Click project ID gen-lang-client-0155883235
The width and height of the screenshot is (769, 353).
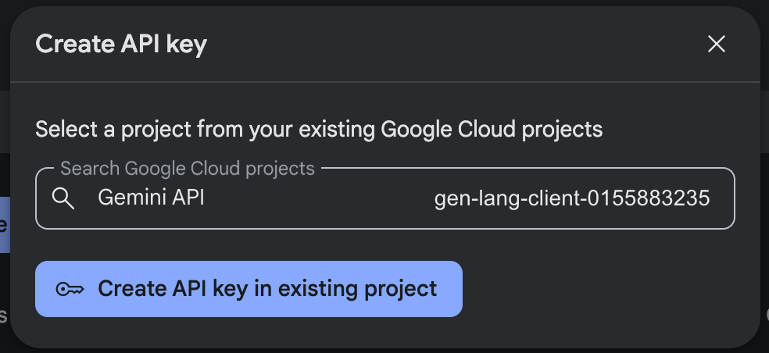click(x=572, y=198)
